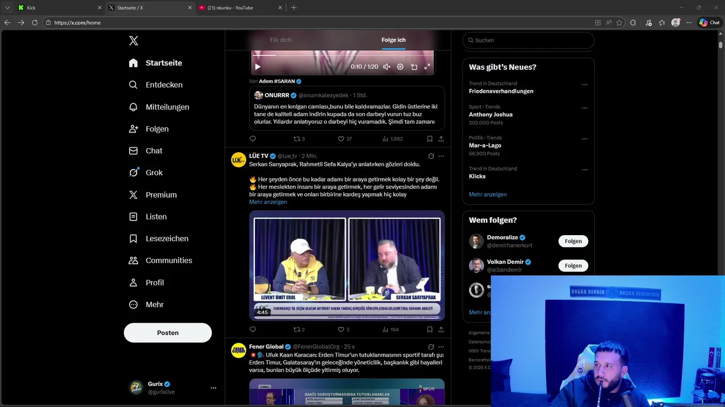
Task: Open LÜE TV post options menu
Action: [x=441, y=156]
